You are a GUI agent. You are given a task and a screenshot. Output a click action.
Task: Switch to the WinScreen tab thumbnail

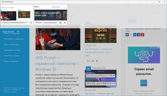point(51,13)
